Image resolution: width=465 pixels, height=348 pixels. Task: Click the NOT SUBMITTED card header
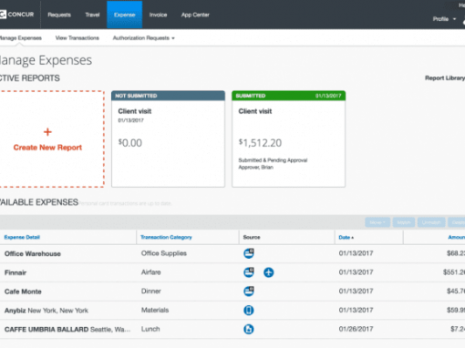pos(168,96)
